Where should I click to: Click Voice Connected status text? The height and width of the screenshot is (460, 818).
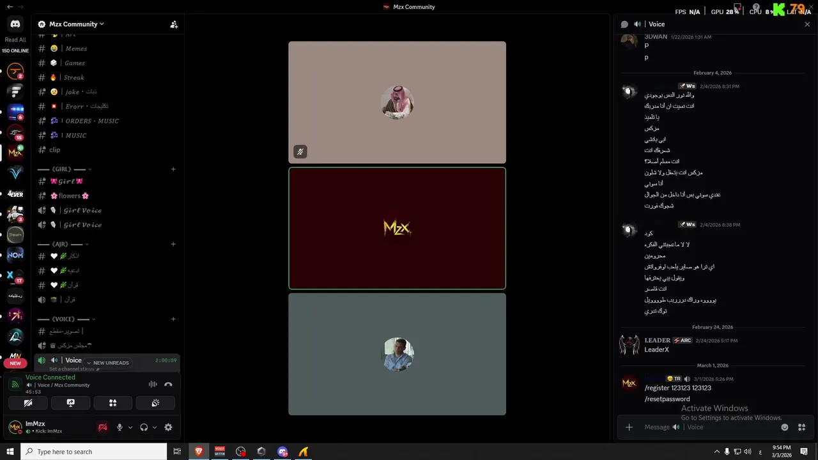50,378
